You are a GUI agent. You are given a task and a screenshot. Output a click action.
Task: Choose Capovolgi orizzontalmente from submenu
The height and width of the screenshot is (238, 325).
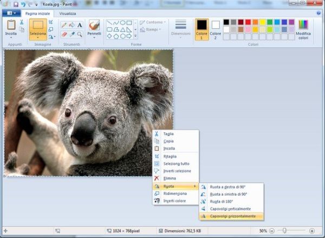[233, 216]
